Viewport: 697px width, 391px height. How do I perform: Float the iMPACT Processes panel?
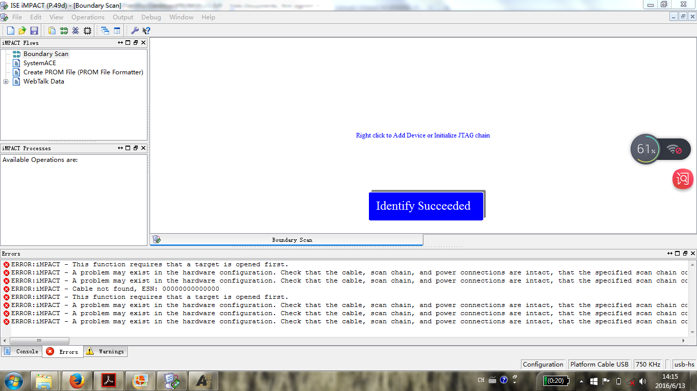pos(136,148)
